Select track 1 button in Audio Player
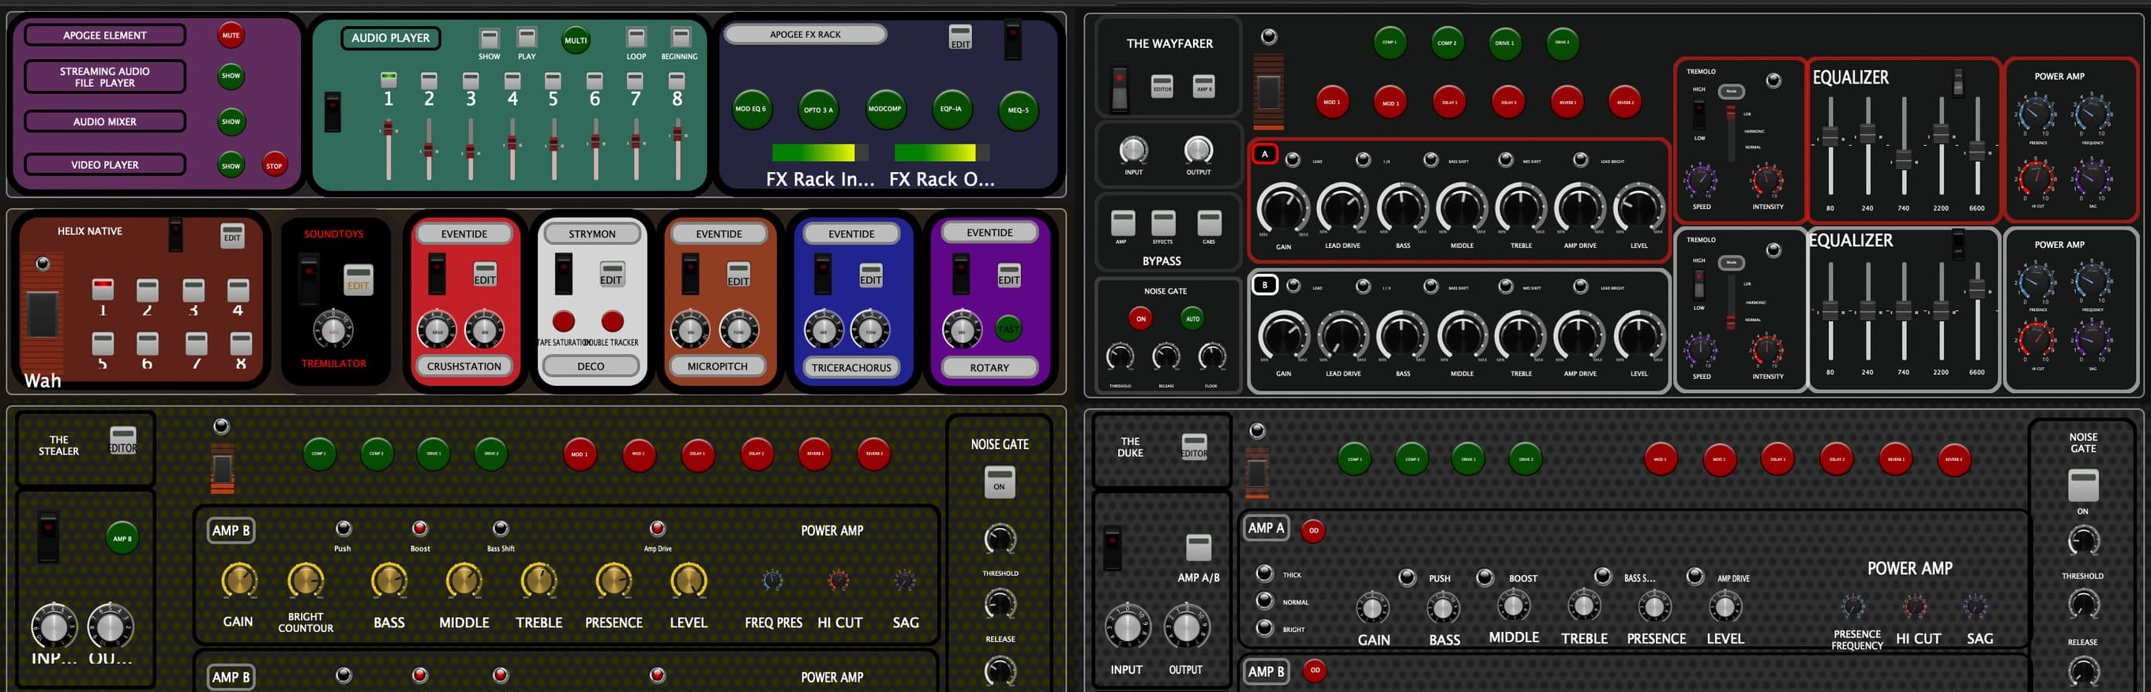Screen dimensions: 2151x692 [x=389, y=81]
